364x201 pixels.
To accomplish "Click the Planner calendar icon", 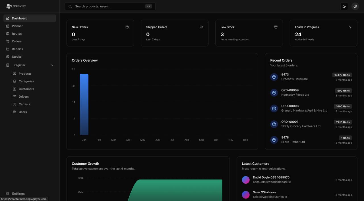I will click(8, 26).
